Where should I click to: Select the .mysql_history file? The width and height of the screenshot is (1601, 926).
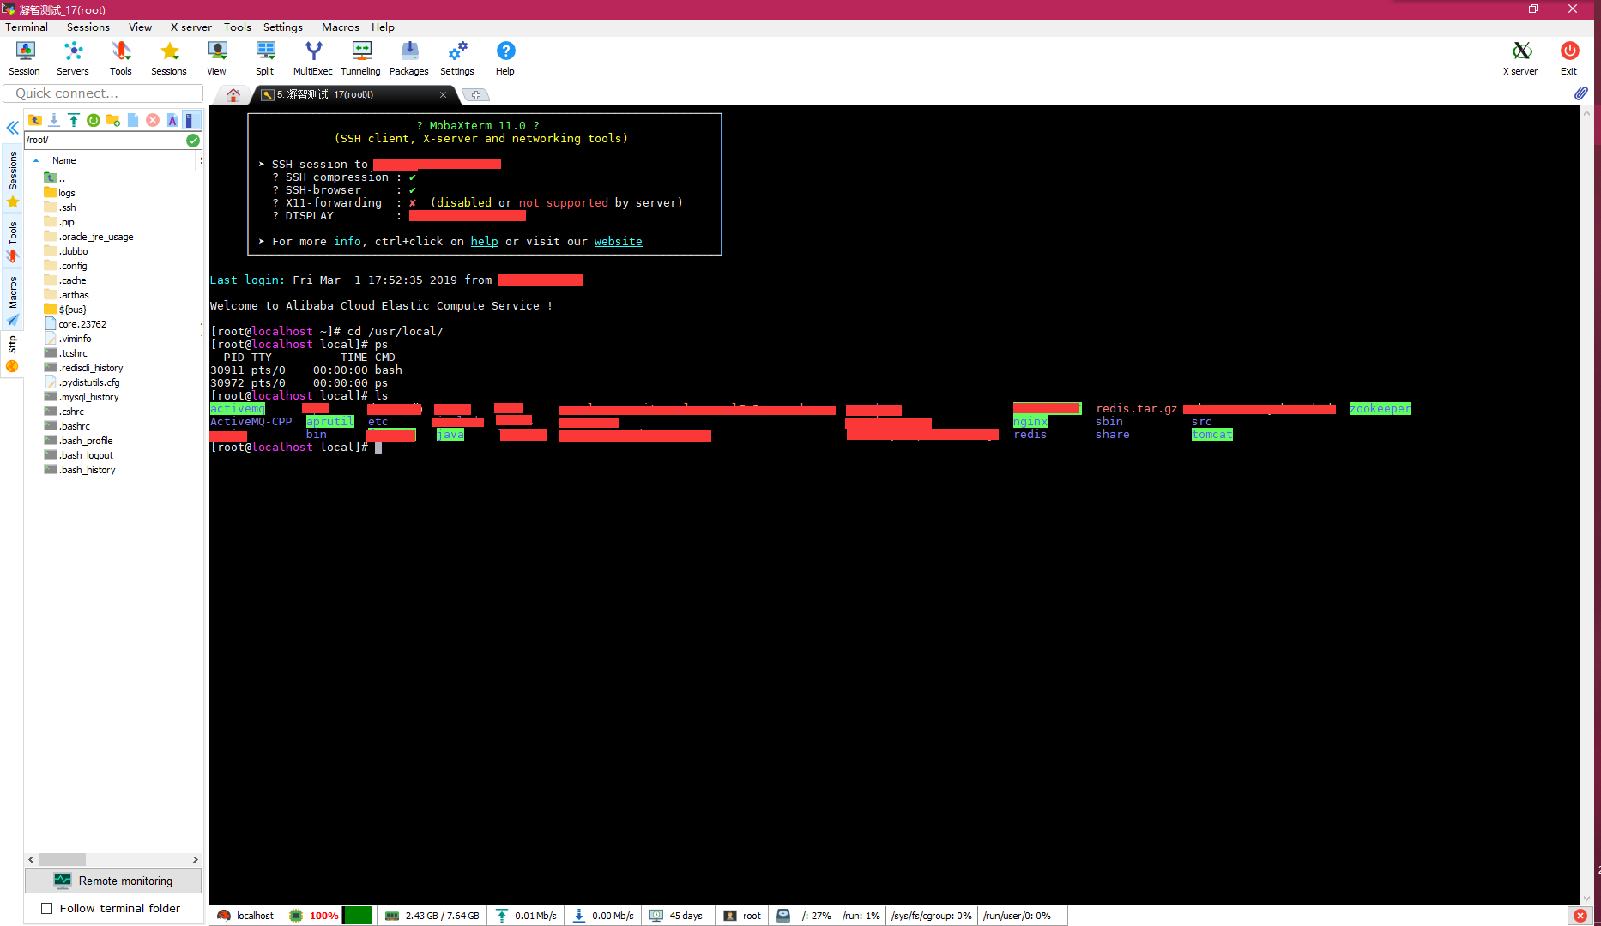click(x=82, y=397)
